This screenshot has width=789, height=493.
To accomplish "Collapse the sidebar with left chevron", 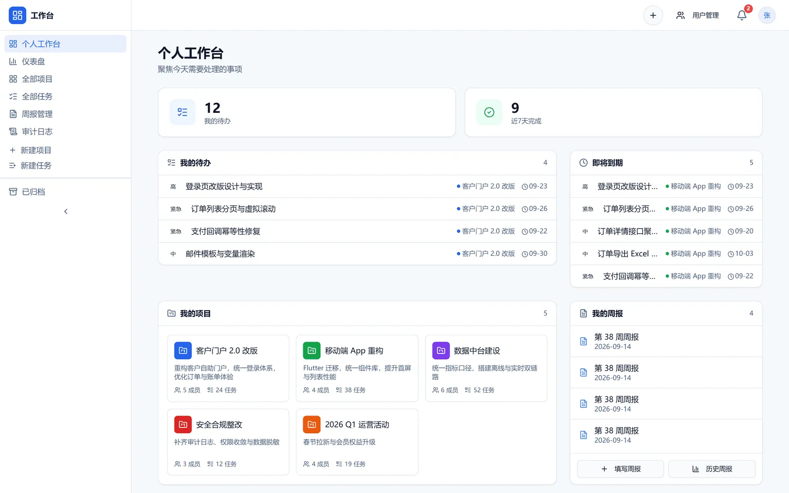I will click(x=66, y=211).
